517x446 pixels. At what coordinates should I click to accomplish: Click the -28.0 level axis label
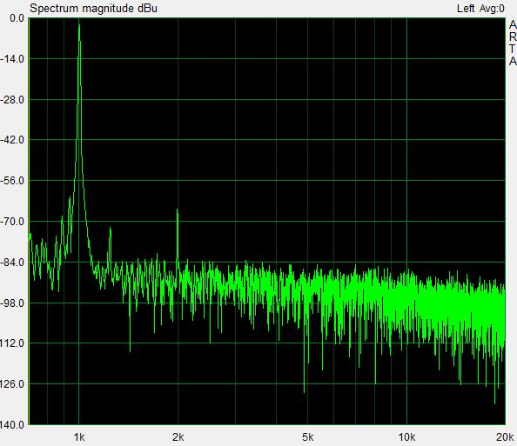pos(12,100)
